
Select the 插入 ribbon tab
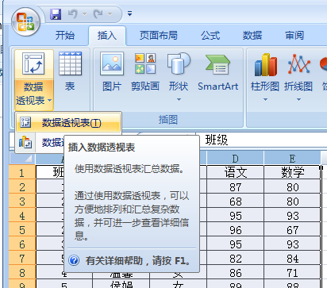107,36
